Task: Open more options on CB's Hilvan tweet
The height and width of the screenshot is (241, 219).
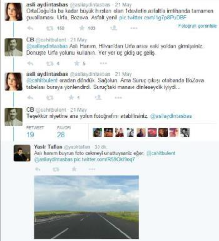Action: tap(104, 63)
